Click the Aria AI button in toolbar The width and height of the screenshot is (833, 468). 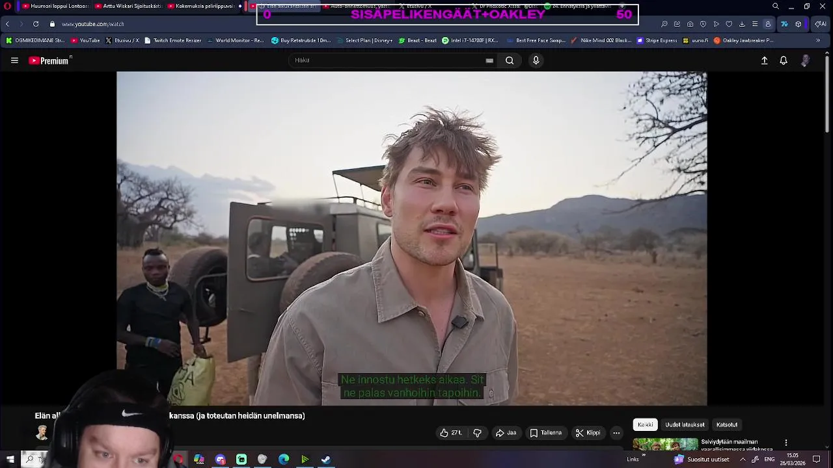(x=821, y=24)
